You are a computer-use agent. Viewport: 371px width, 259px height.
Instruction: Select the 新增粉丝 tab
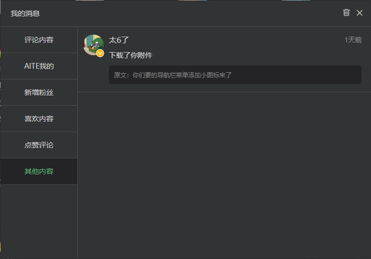pyautogui.click(x=39, y=92)
